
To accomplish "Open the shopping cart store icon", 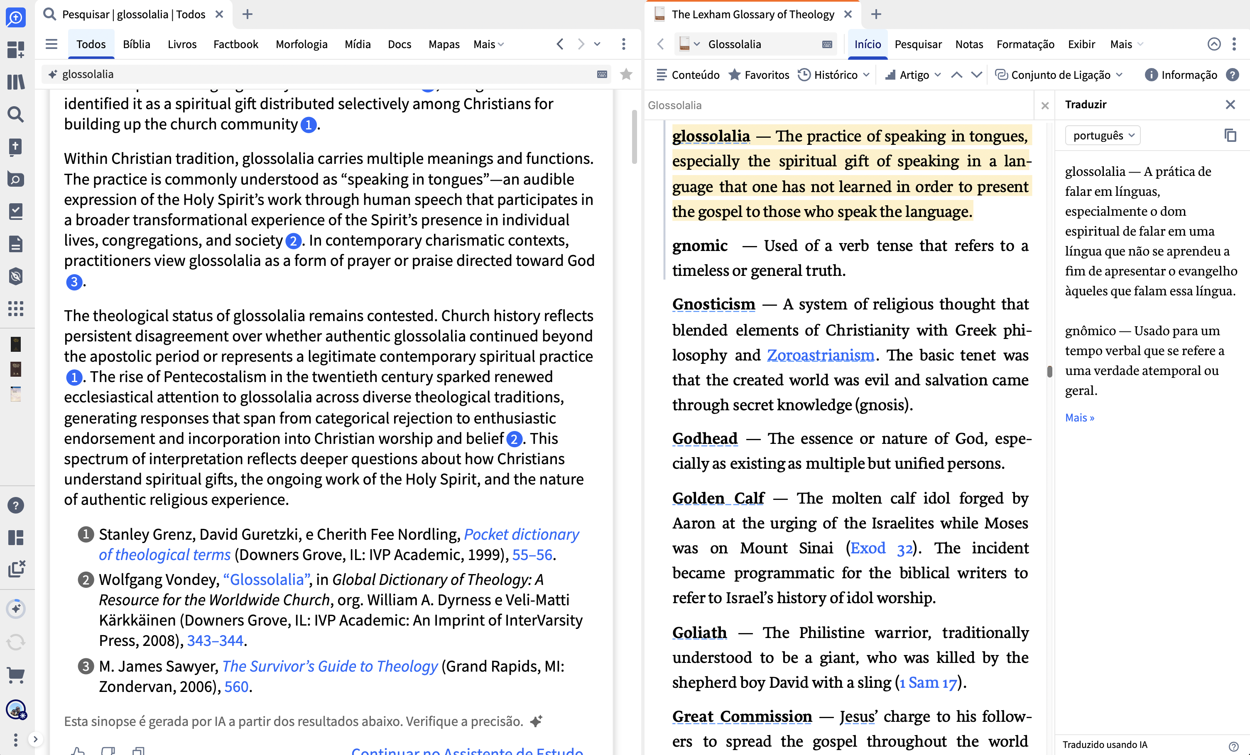I will 16,675.
